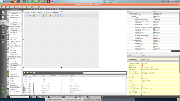Click the Copy action icon in Action Editor

point(28,73)
